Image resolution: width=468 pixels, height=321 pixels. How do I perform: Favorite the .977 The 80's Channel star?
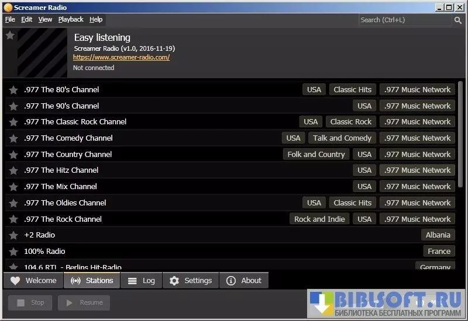coord(13,90)
